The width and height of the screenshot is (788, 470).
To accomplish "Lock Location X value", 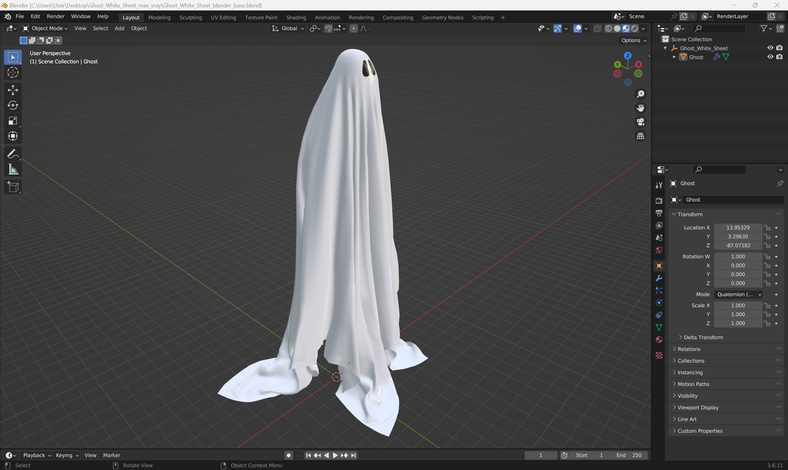I will tap(767, 228).
